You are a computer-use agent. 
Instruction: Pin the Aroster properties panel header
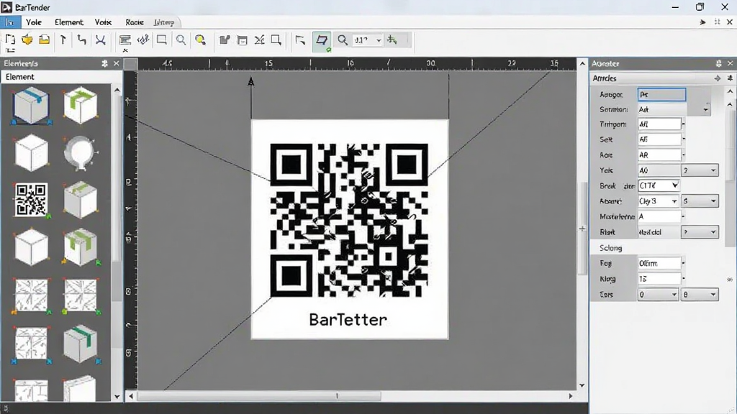coord(718,63)
